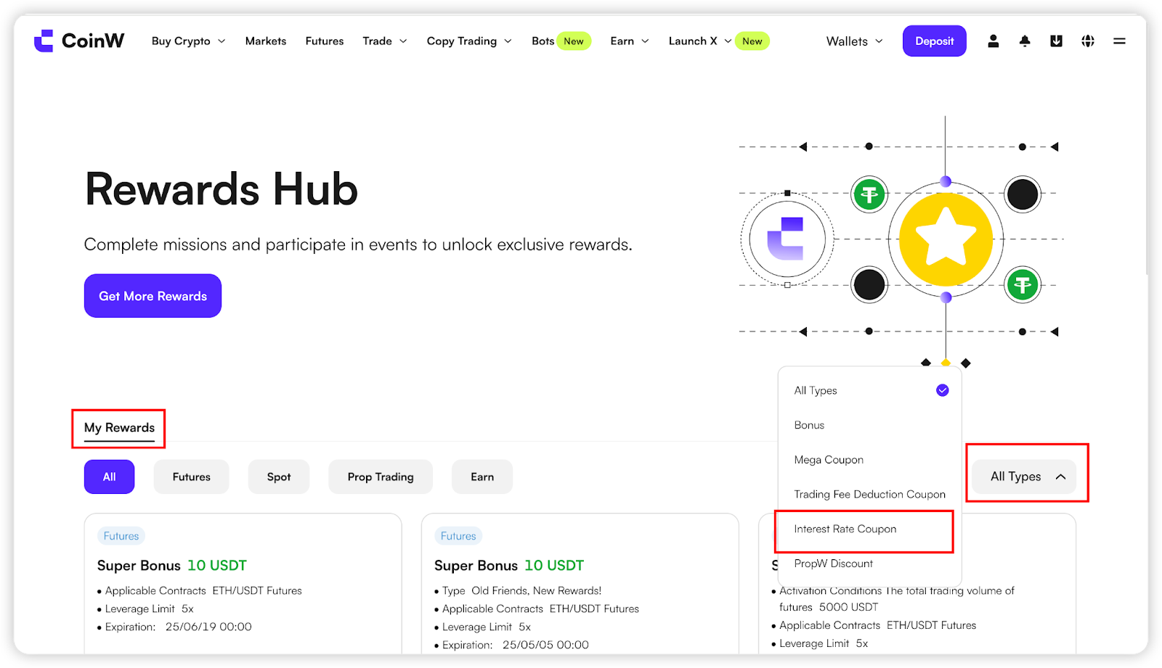The image size is (1162, 668).
Task: Switch to the My Rewards tab
Action: tap(119, 428)
